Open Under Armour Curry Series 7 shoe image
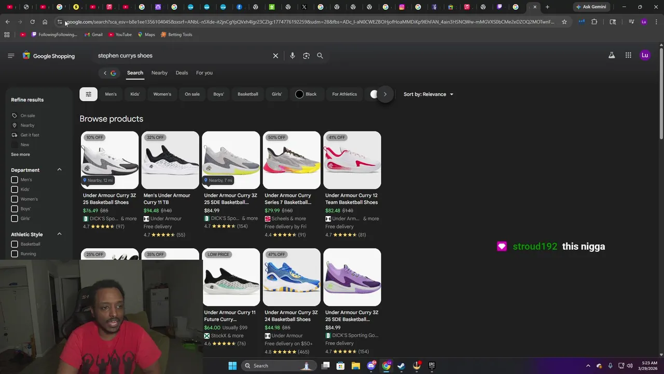Screen dimensions: 664x374 292,160
